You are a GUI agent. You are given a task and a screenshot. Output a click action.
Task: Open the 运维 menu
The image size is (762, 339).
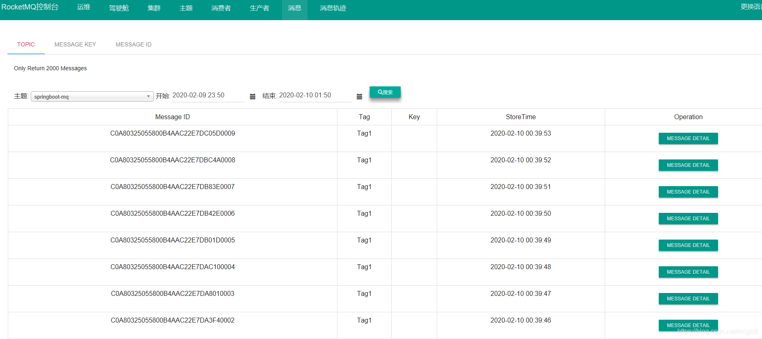click(84, 7)
